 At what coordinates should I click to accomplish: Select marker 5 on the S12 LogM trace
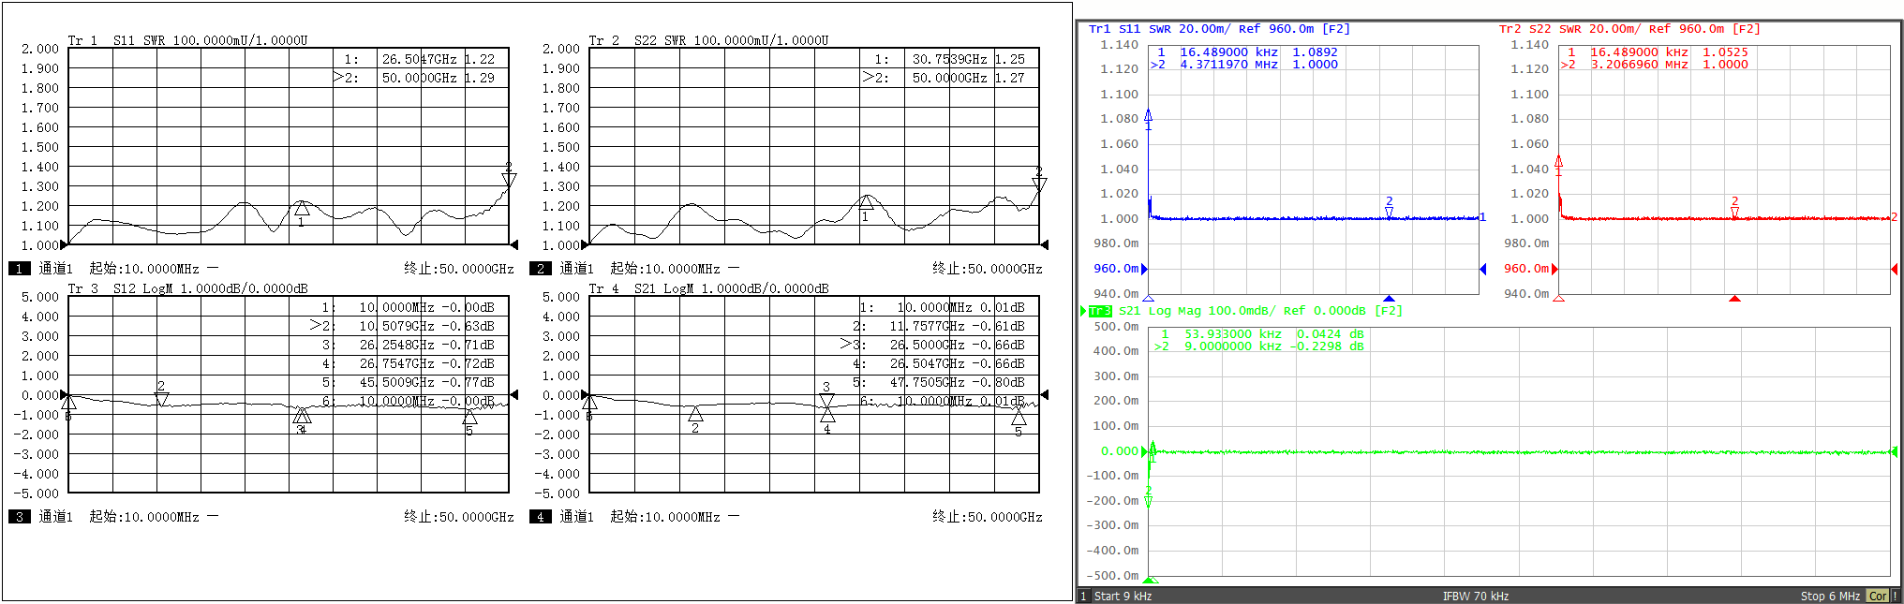click(x=469, y=418)
